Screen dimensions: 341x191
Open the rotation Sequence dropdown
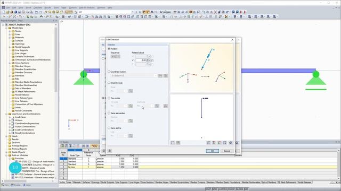pos(116,57)
